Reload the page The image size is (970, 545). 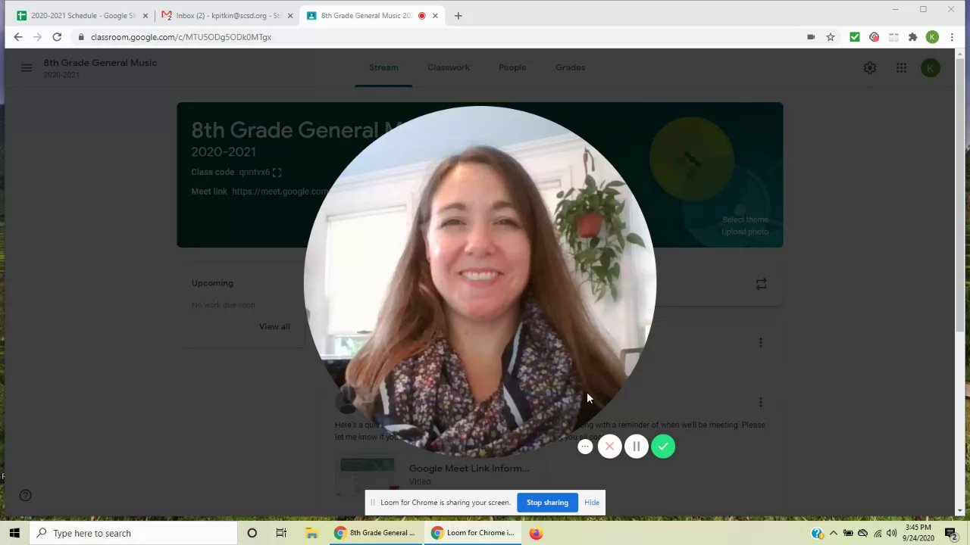[x=57, y=37]
